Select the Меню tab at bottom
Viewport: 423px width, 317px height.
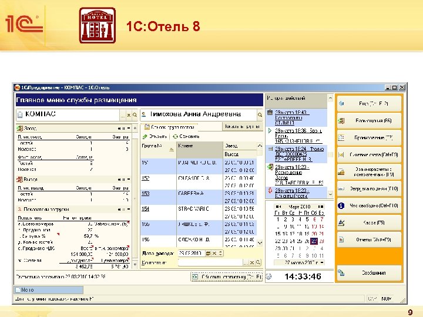48,290
